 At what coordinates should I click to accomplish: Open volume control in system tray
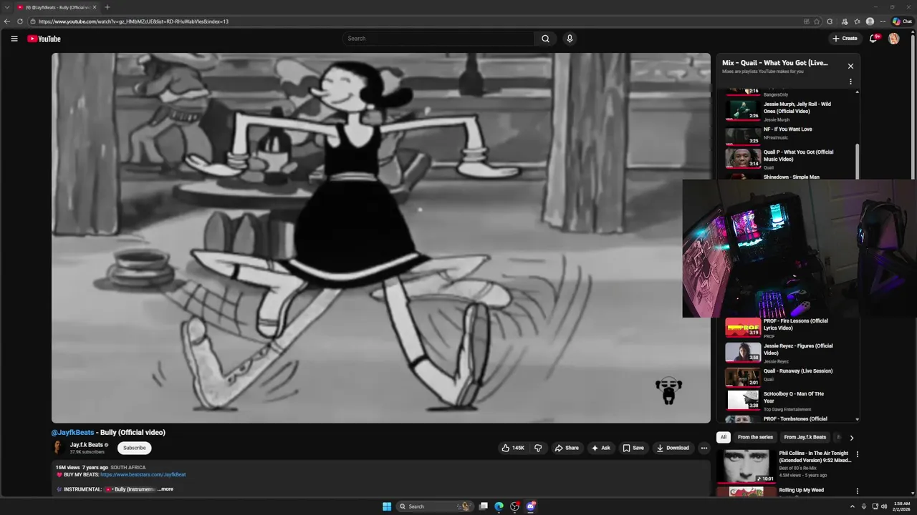tap(884, 506)
